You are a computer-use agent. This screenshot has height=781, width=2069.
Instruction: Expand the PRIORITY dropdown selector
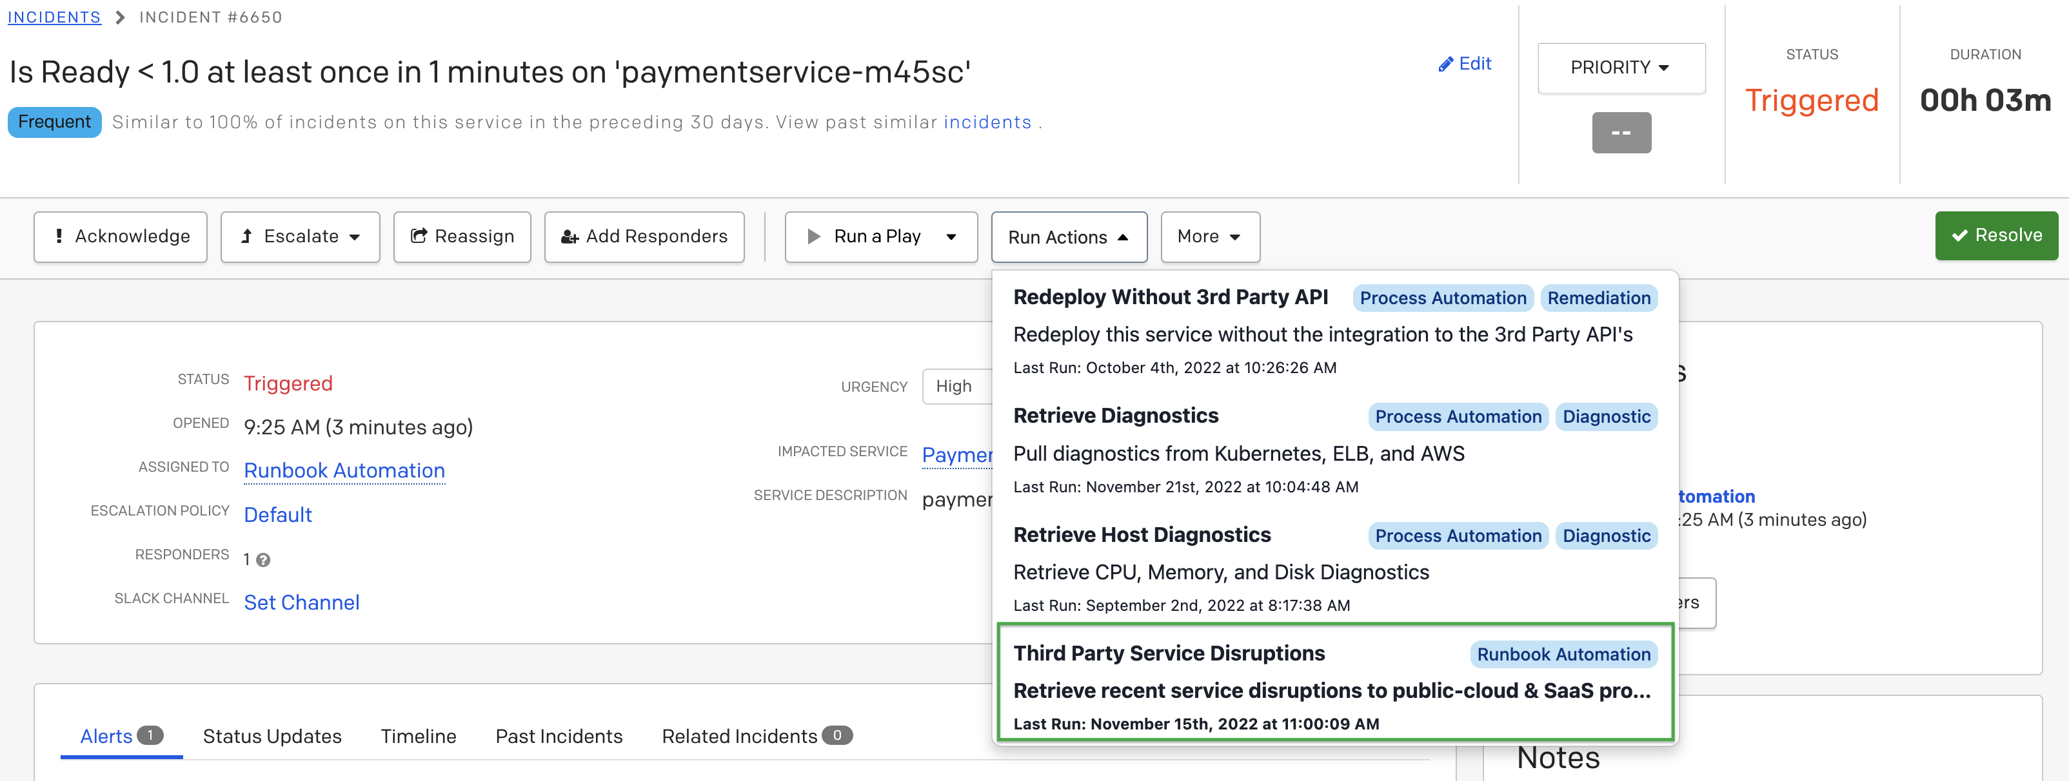[1621, 66]
